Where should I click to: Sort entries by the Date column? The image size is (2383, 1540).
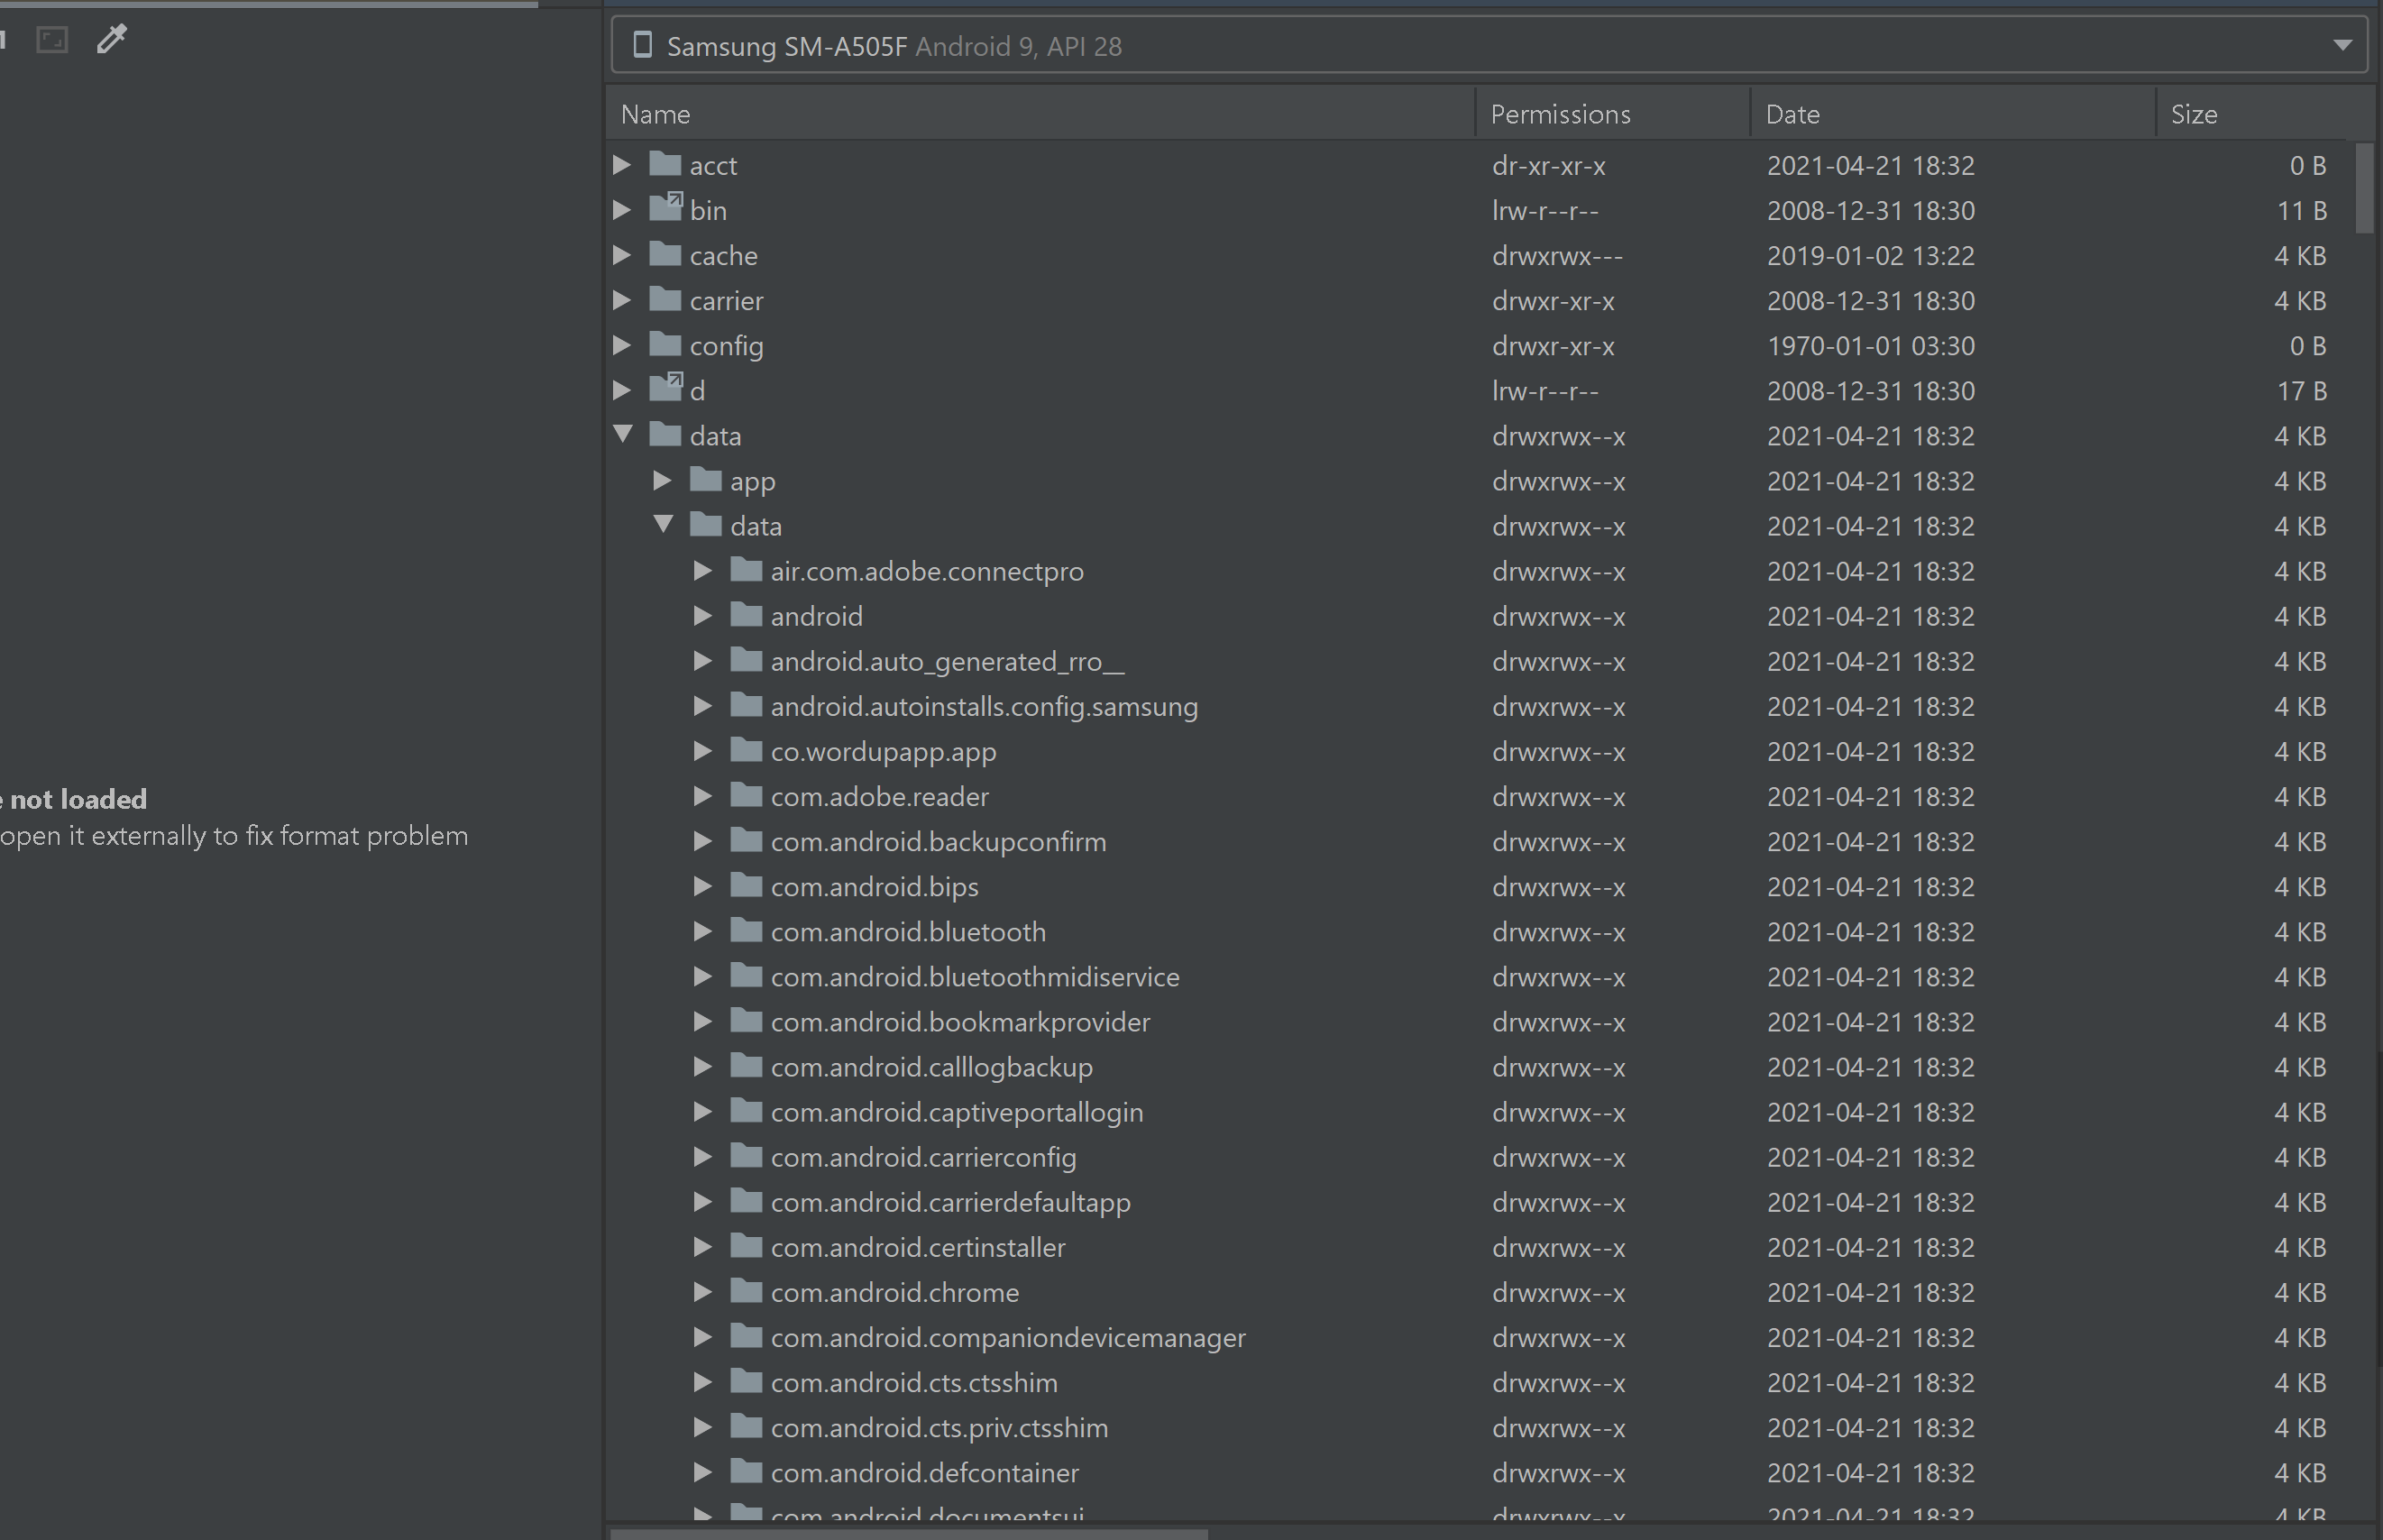1791,113
